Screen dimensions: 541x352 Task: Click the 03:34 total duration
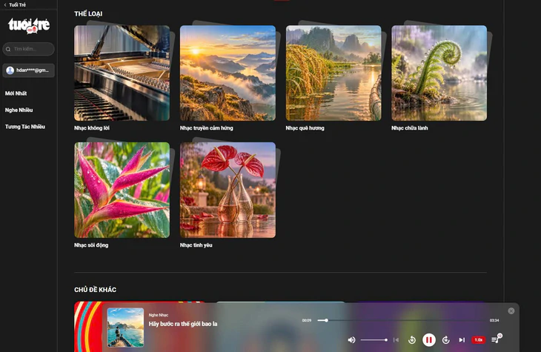tap(494, 321)
